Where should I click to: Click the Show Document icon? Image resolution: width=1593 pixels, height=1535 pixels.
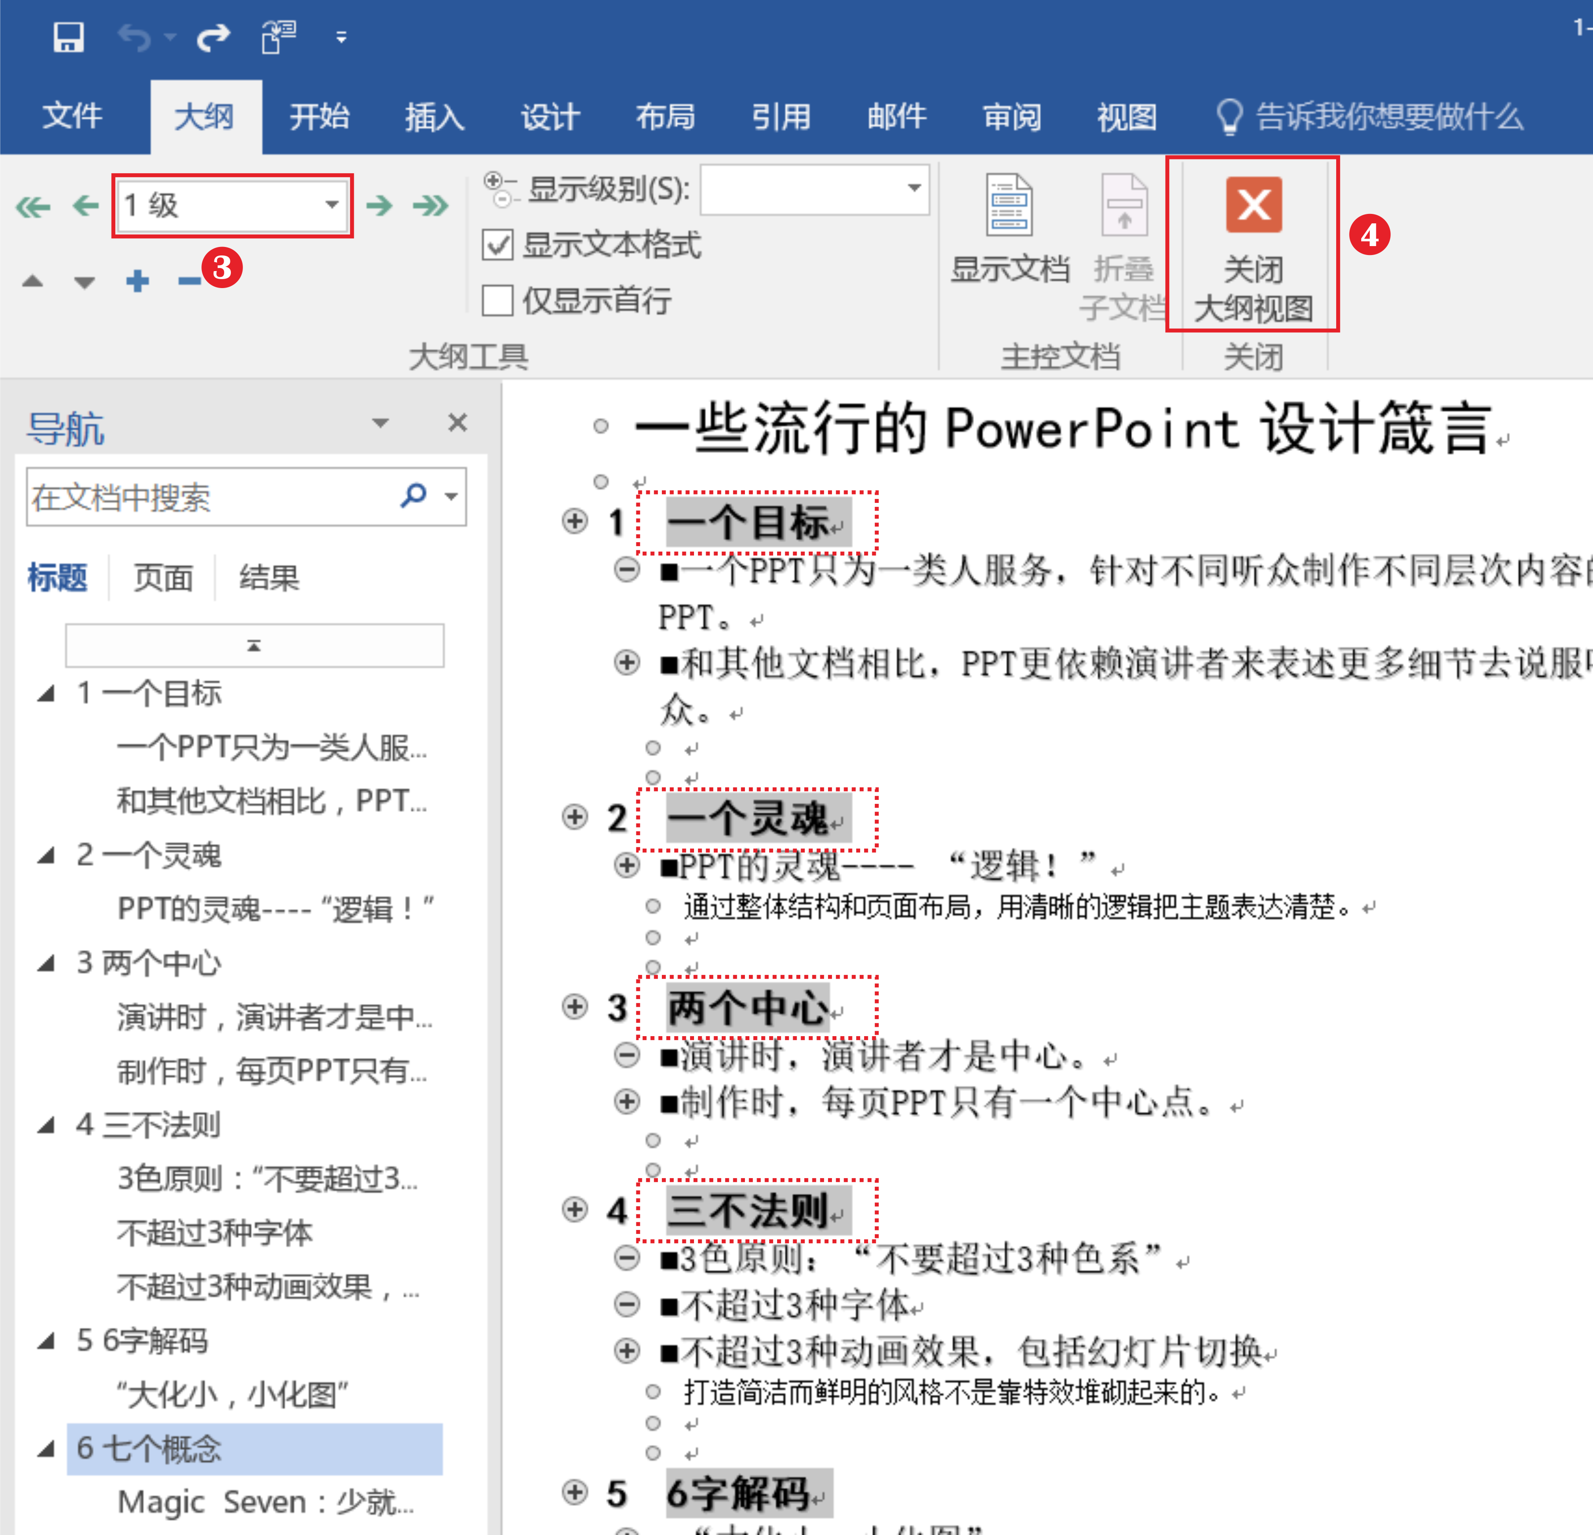coord(1008,206)
